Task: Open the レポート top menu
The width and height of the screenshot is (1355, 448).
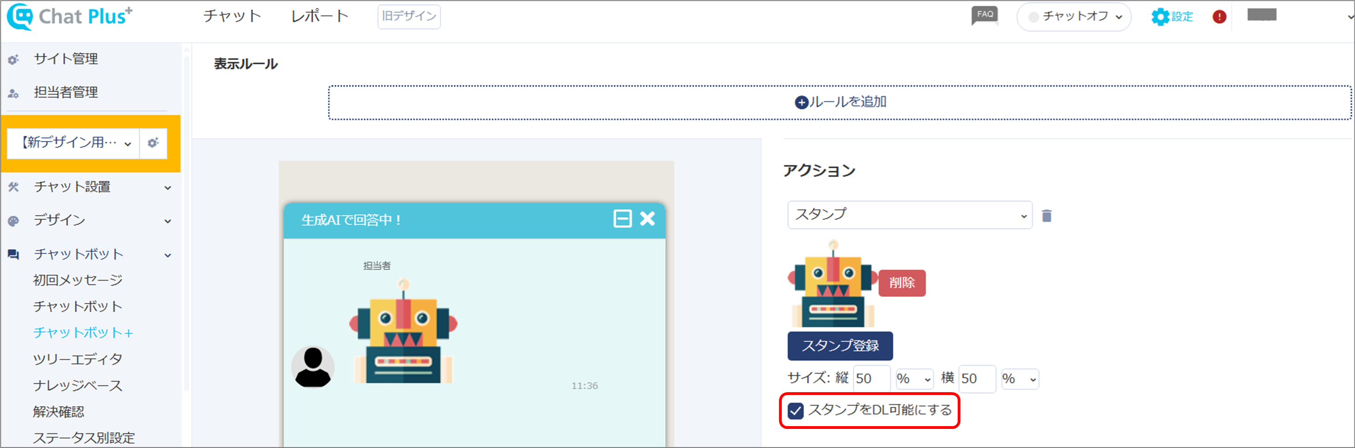Action: click(320, 16)
